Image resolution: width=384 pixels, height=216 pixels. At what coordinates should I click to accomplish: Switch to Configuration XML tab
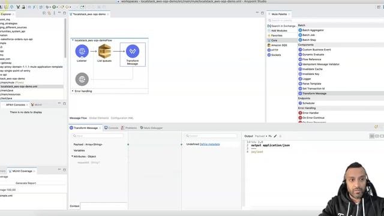tap(122, 118)
